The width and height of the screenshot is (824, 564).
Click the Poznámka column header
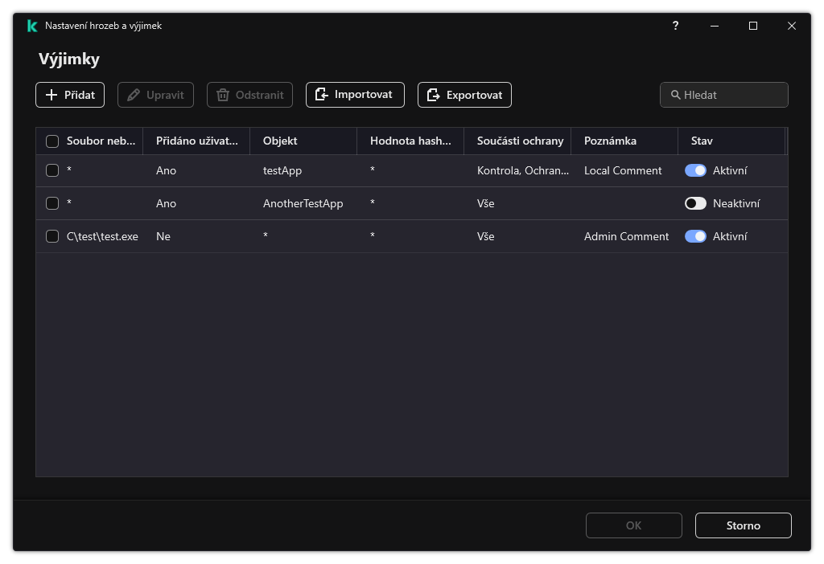(x=610, y=141)
